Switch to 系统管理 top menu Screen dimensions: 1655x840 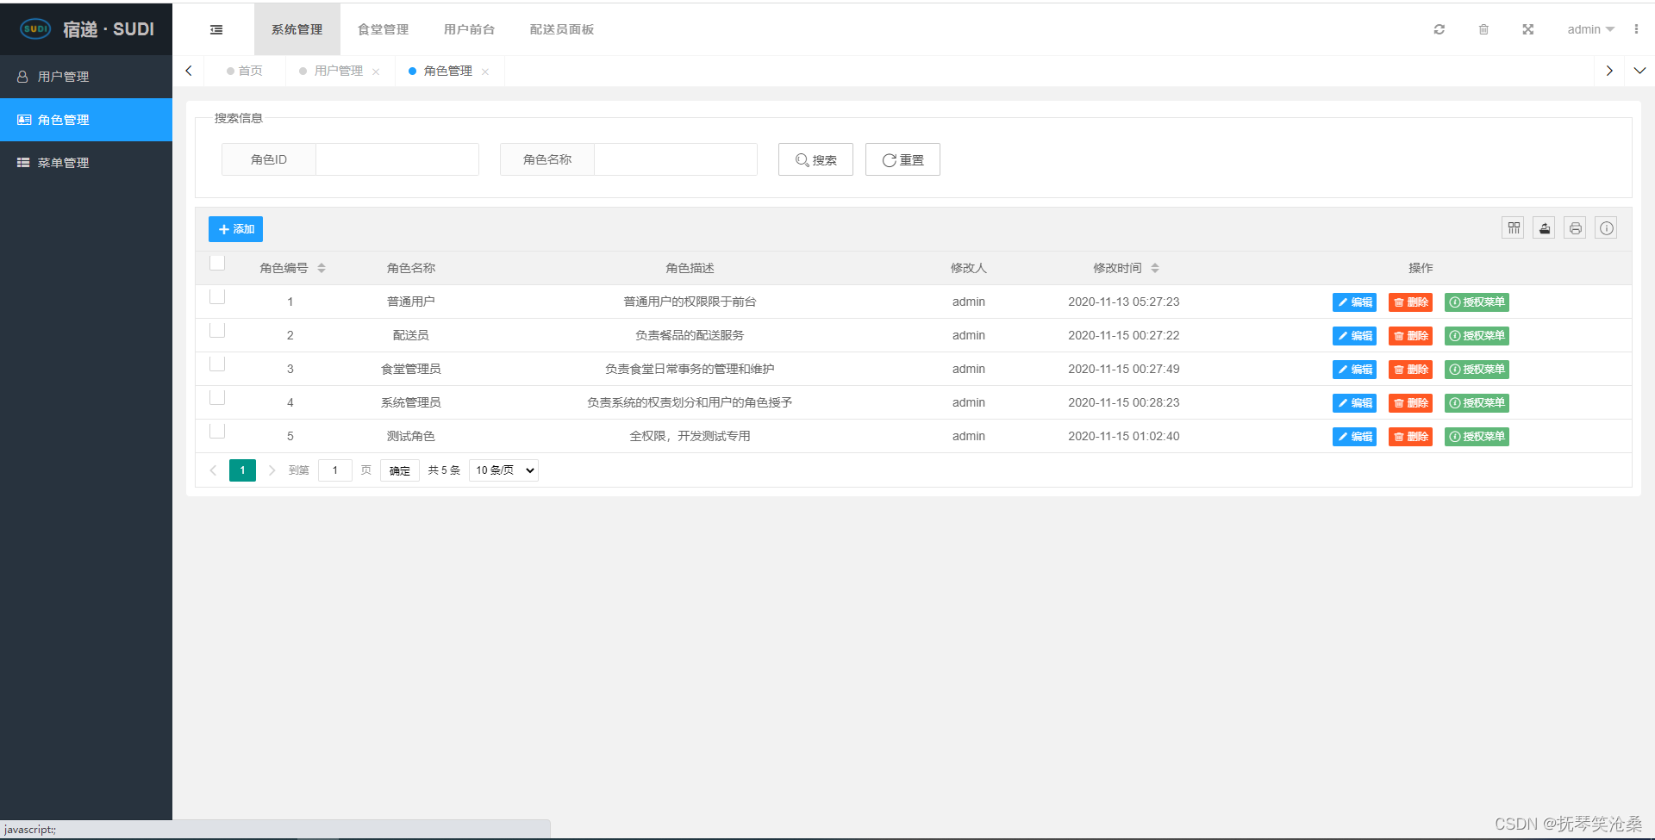[x=297, y=29]
